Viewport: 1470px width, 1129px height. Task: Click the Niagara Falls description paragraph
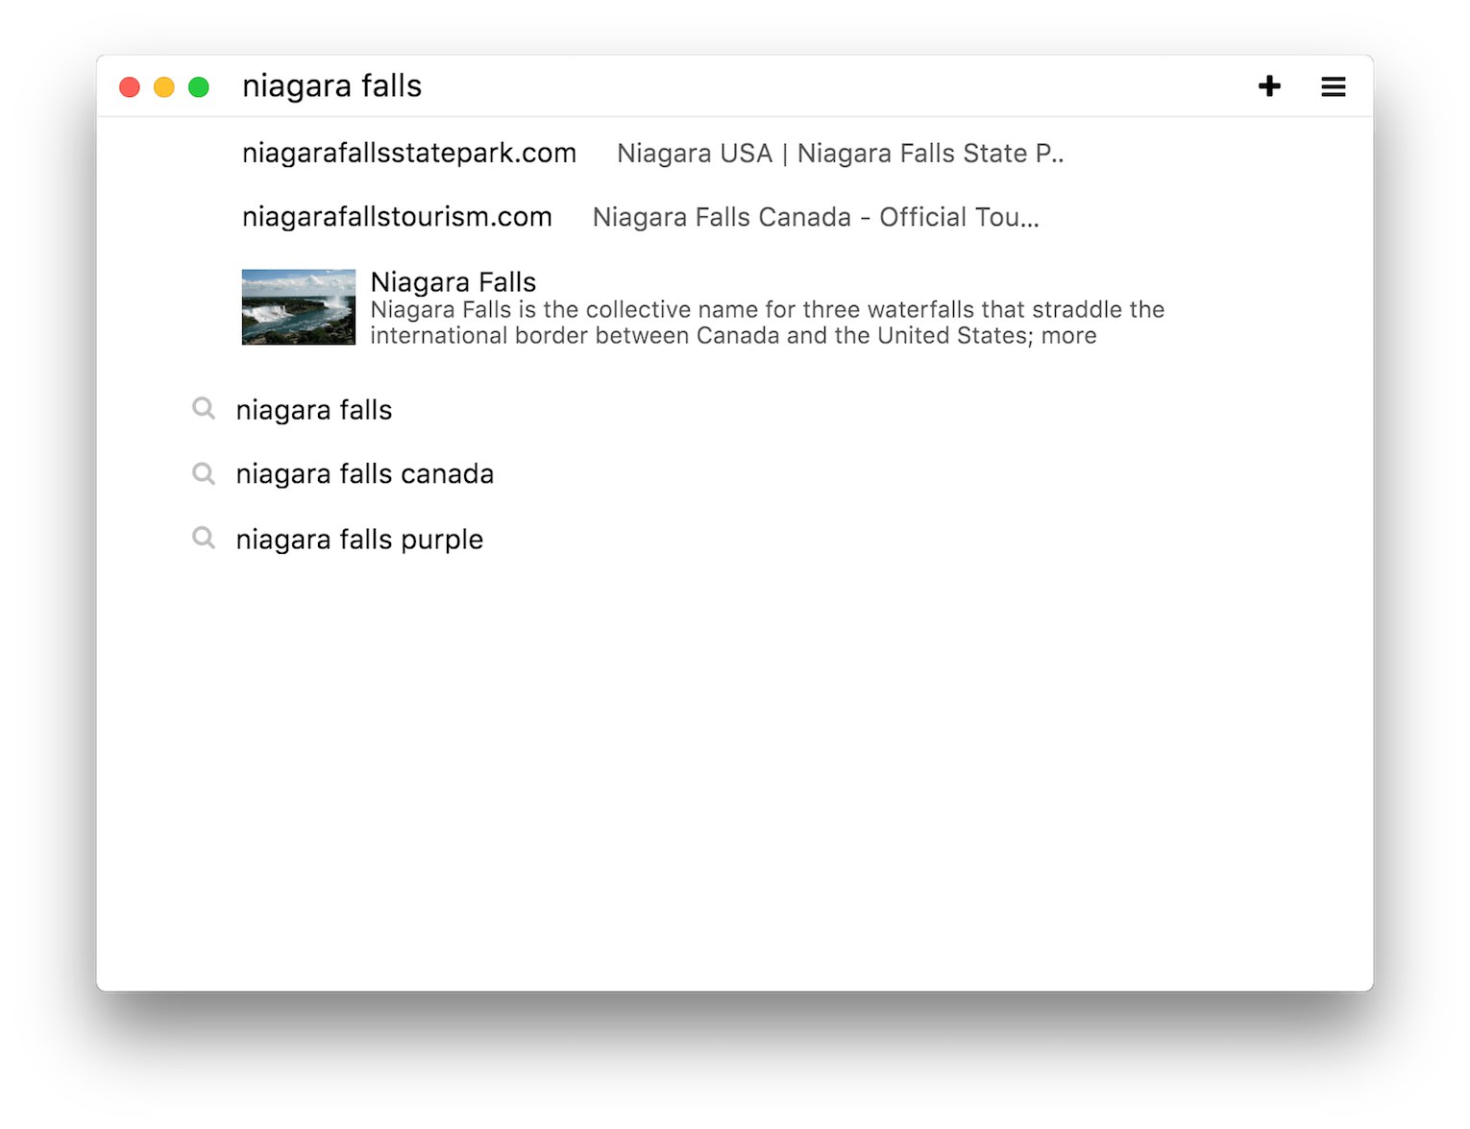point(768,323)
